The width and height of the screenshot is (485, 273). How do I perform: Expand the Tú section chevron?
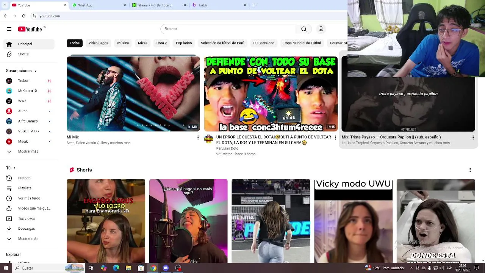(x=14, y=168)
